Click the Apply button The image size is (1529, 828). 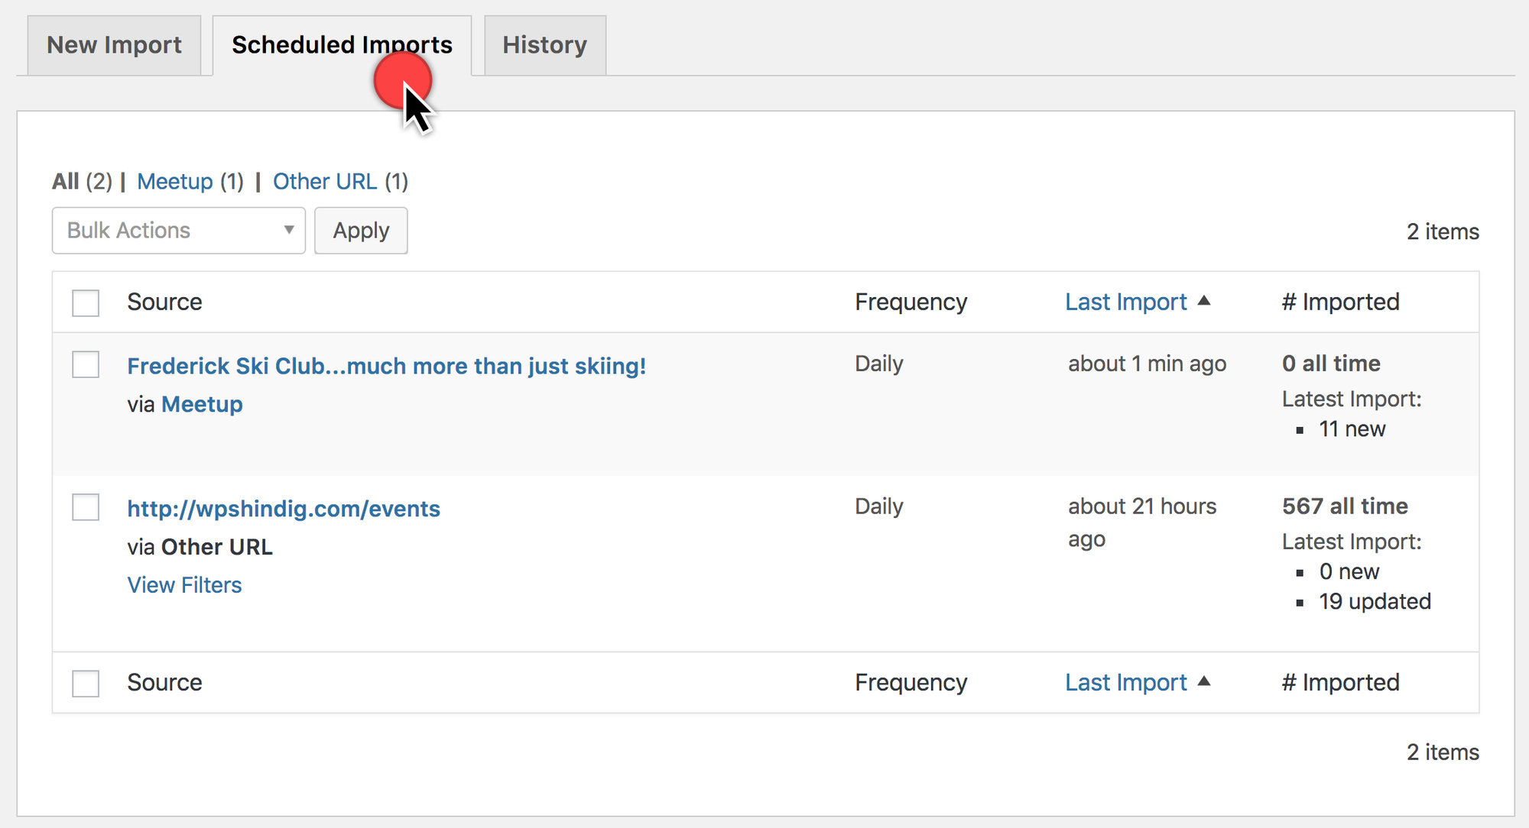(x=361, y=230)
